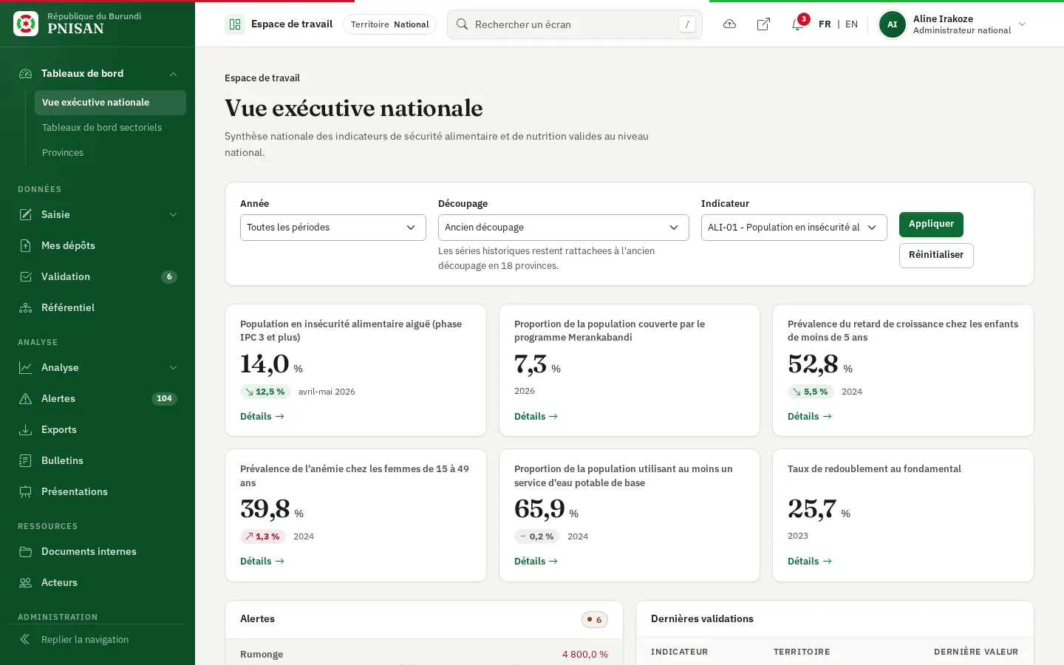Open Détails for stunting prevalence card

(810, 417)
